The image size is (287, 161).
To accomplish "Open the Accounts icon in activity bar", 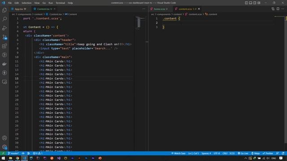I will pos(4,138).
